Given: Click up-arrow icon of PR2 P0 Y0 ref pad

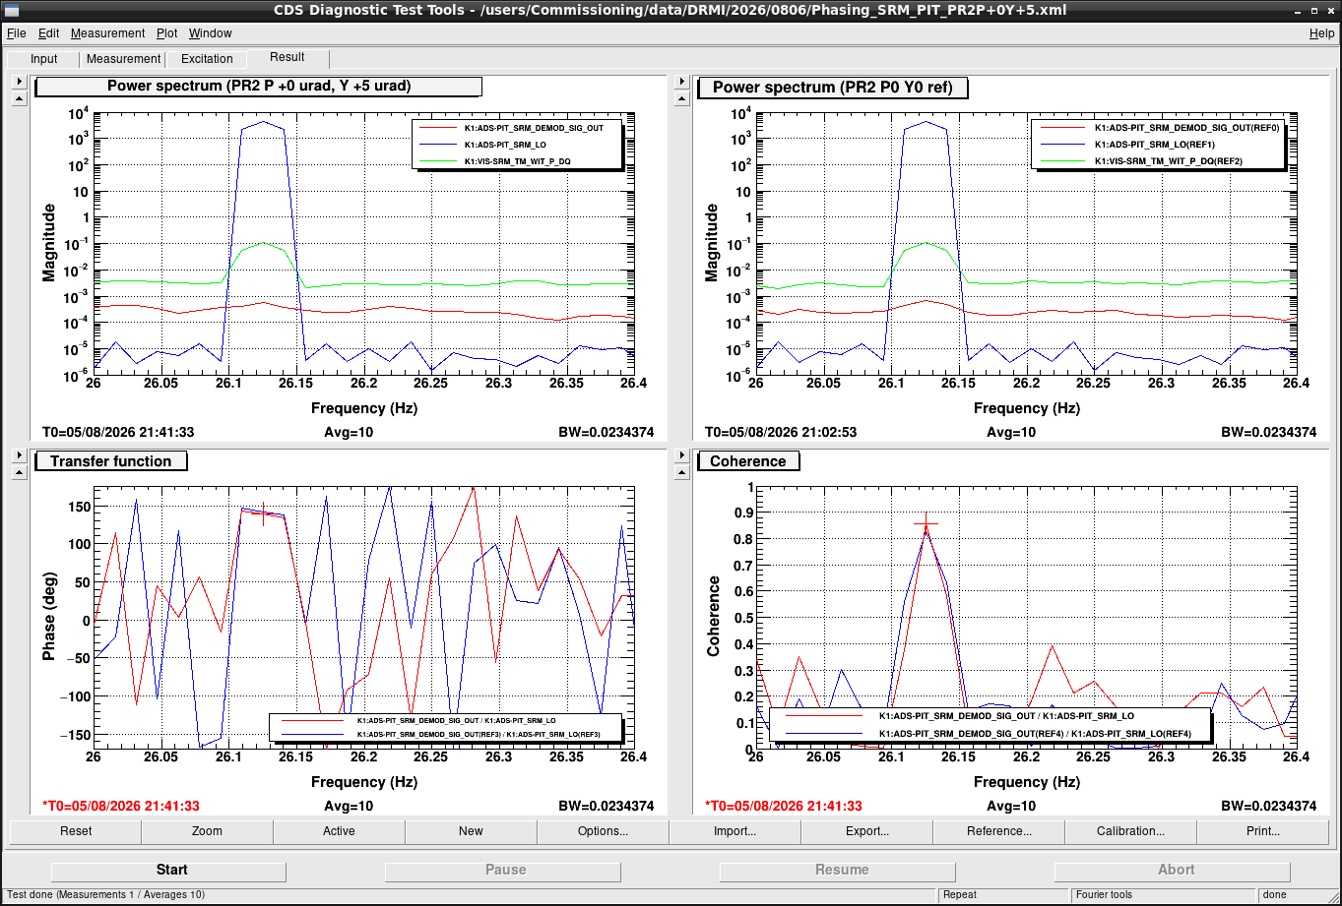Looking at the screenshot, I should point(681,98).
